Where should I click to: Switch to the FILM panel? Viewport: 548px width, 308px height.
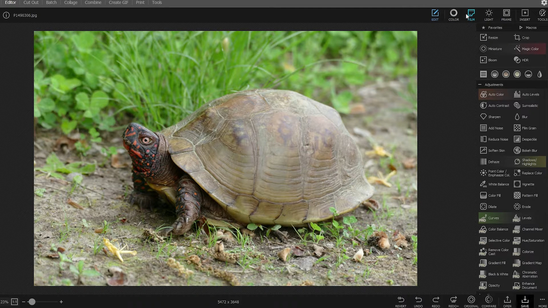(x=471, y=15)
